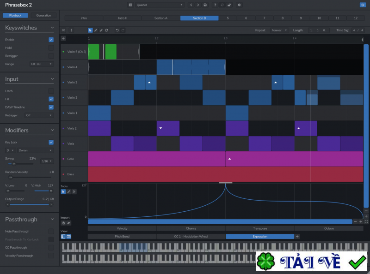Click the power button in top right

(362, 5)
